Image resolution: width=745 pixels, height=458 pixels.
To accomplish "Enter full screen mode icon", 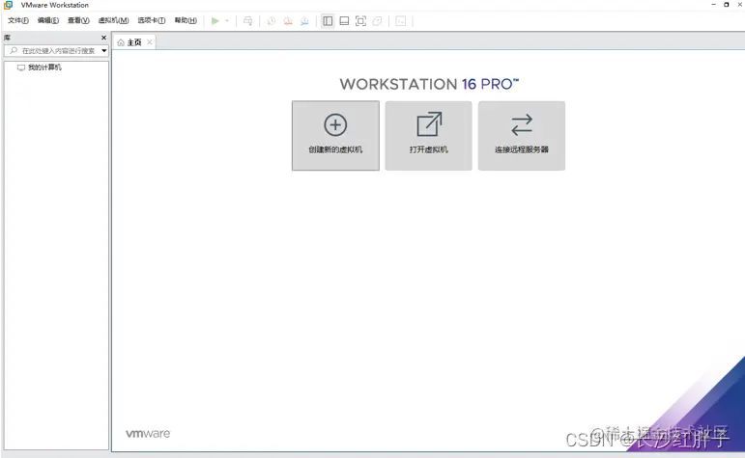I will click(x=361, y=21).
